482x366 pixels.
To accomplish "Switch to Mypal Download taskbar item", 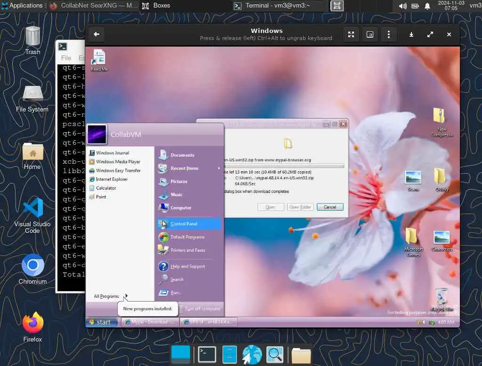I will pos(149,322).
